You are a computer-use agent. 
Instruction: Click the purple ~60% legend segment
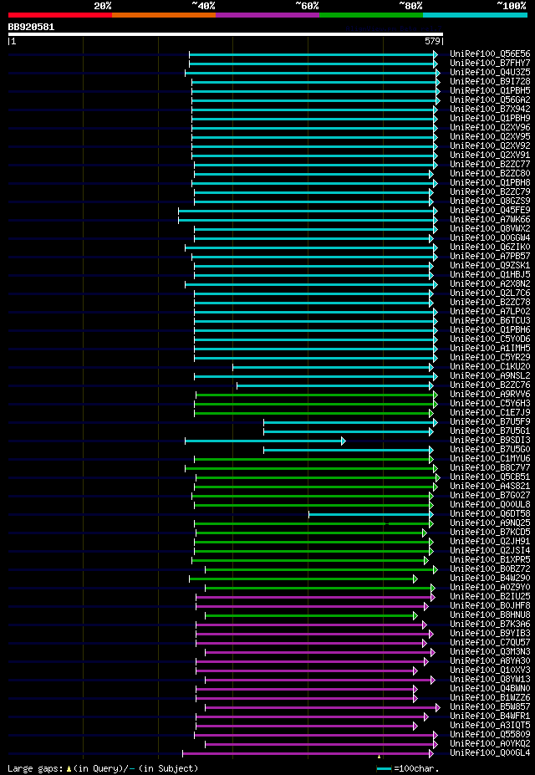click(267, 15)
